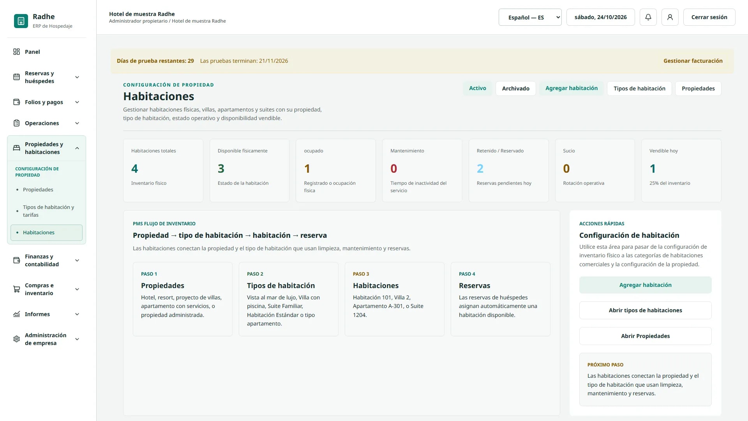This screenshot has width=748, height=421.
Task: Click the Folios y pagos wallet icon
Action: click(16, 102)
